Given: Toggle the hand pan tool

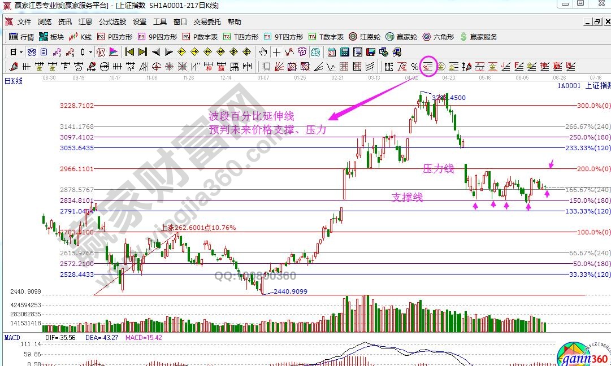Looking at the screenshot, I should click(263, 52).
